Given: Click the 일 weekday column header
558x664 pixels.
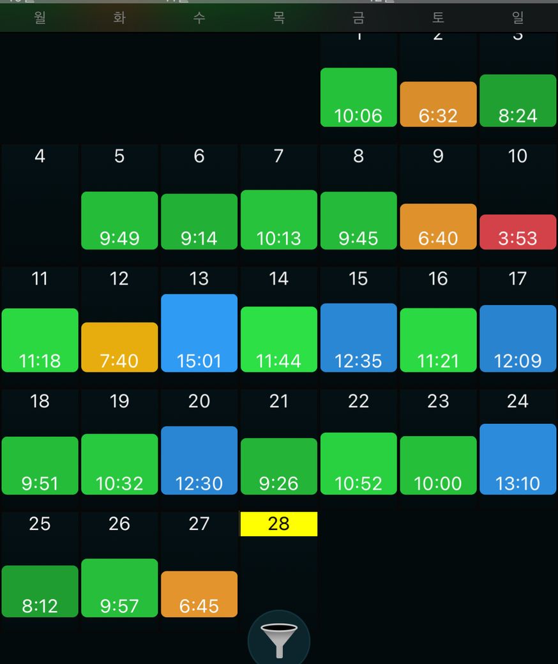Looking at the screenshot, I should pos(518,18).
